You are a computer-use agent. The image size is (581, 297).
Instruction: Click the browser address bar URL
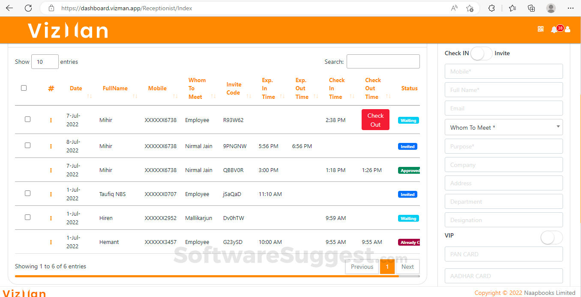point(127,8)
